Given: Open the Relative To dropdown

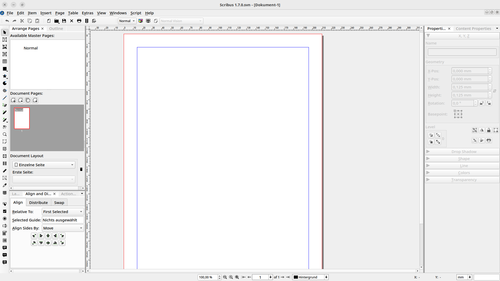Looking at the screenshot, I should [63, 212].
